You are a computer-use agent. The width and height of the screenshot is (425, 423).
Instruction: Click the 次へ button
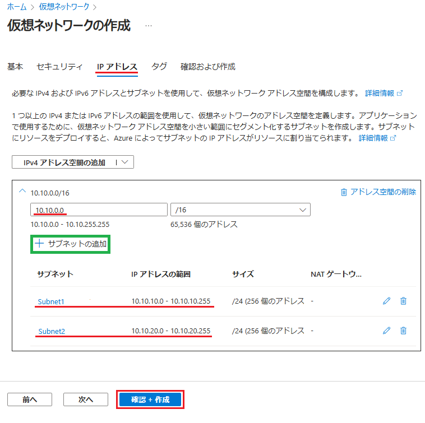[86, 399]
